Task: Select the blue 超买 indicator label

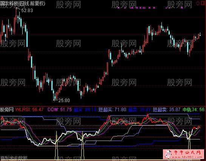Action: tap(85, 110)
